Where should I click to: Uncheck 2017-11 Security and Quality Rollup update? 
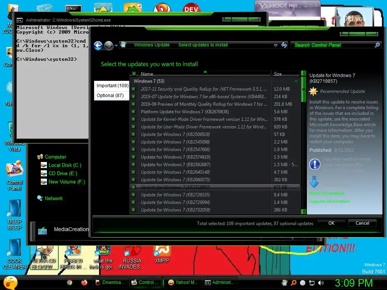(133, 89)
